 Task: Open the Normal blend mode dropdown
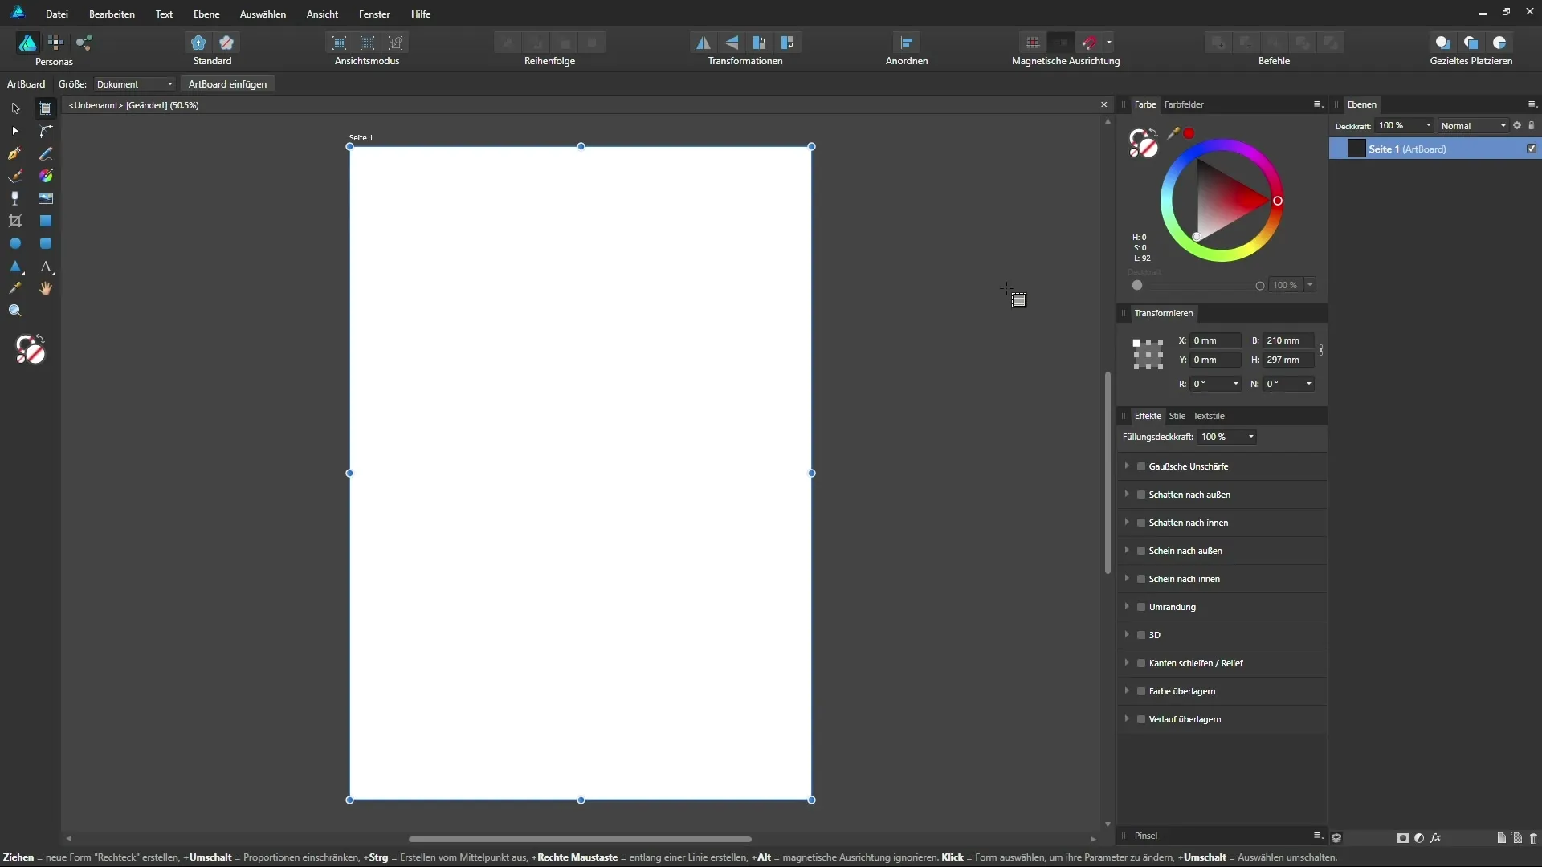(1473, 126)
